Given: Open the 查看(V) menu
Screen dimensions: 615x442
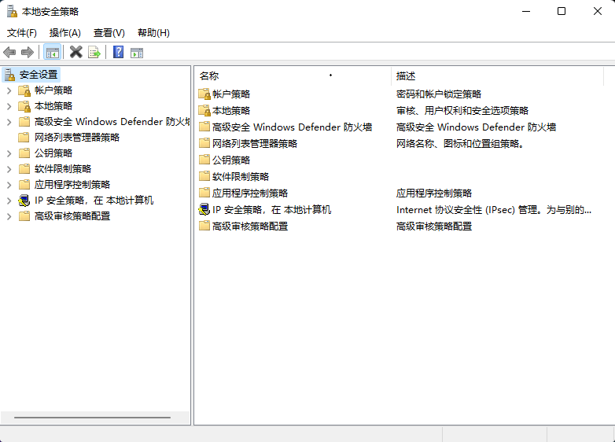Looking at the screenshot, I should [x=109, y=32].
